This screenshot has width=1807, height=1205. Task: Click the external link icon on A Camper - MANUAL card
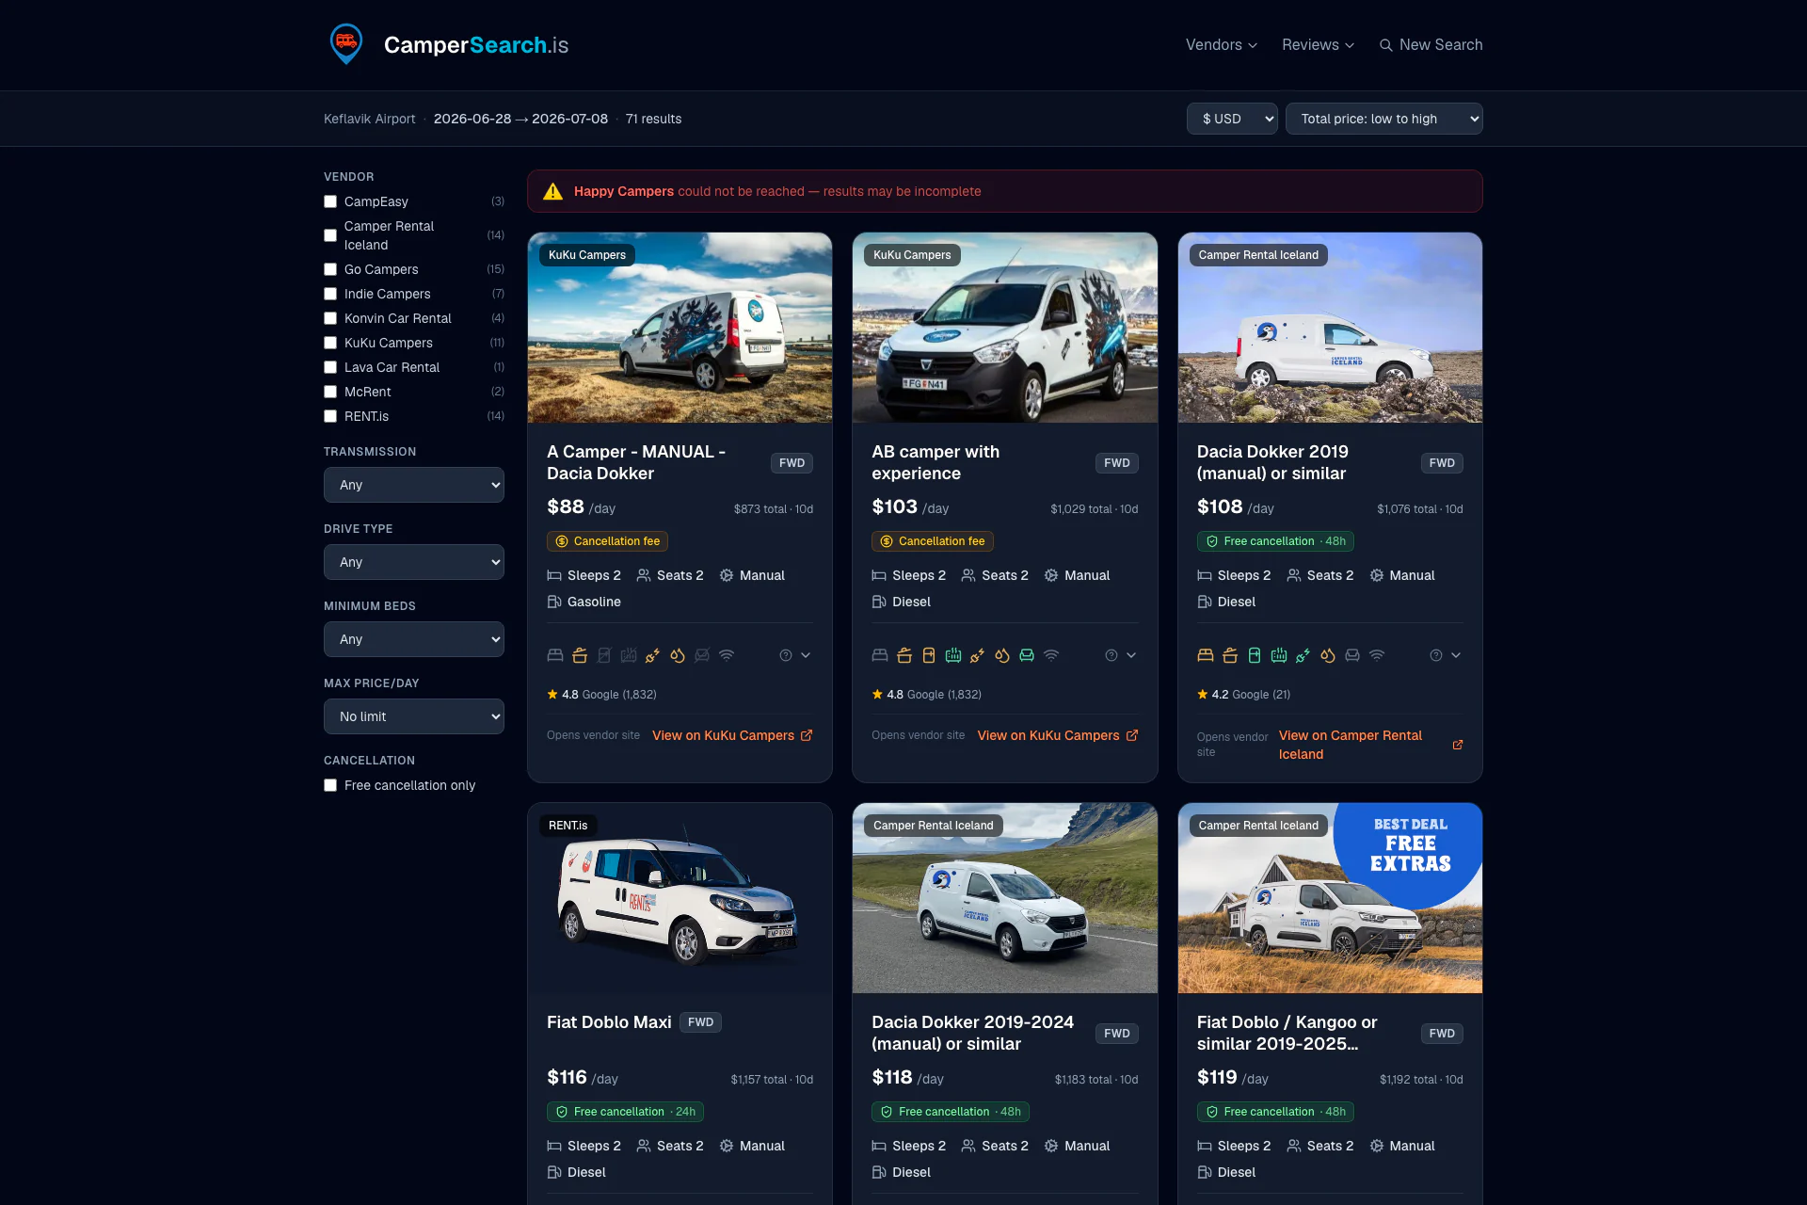807,735
